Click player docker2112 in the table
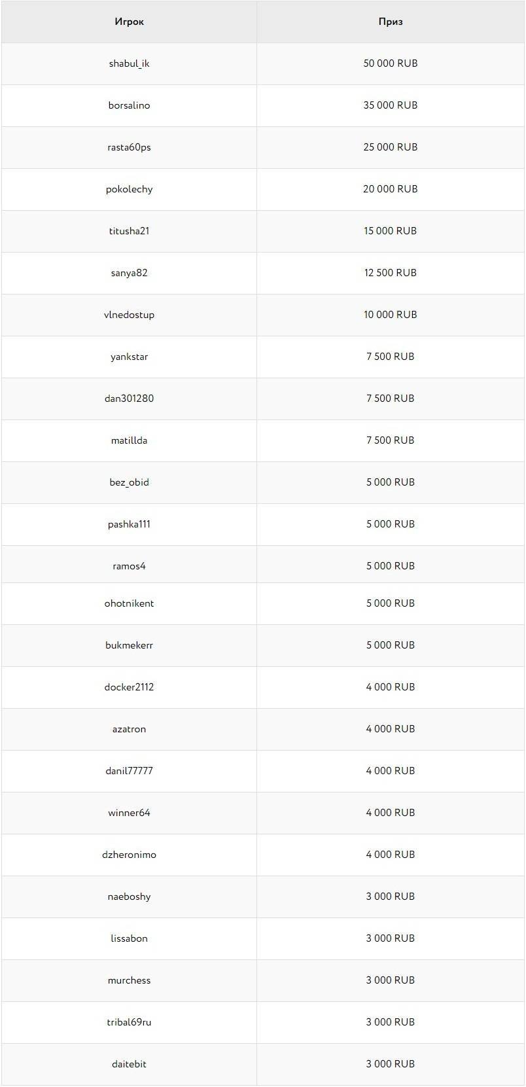 pos(129,687)
